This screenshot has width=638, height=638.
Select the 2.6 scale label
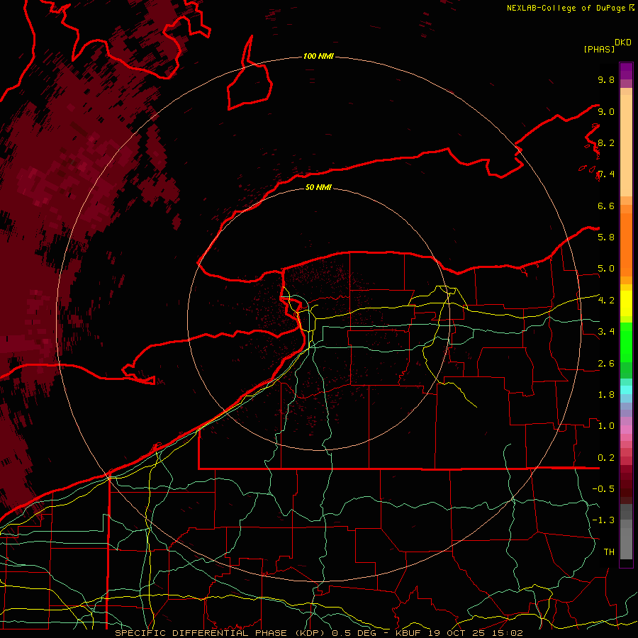coord(606,364)
